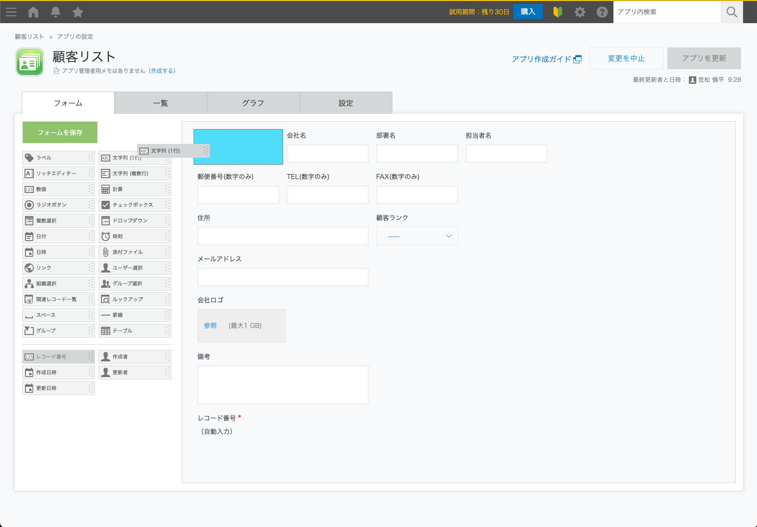Switch to the グラフ tab
Screen dimensions: 757x527
tap(253, 103)
